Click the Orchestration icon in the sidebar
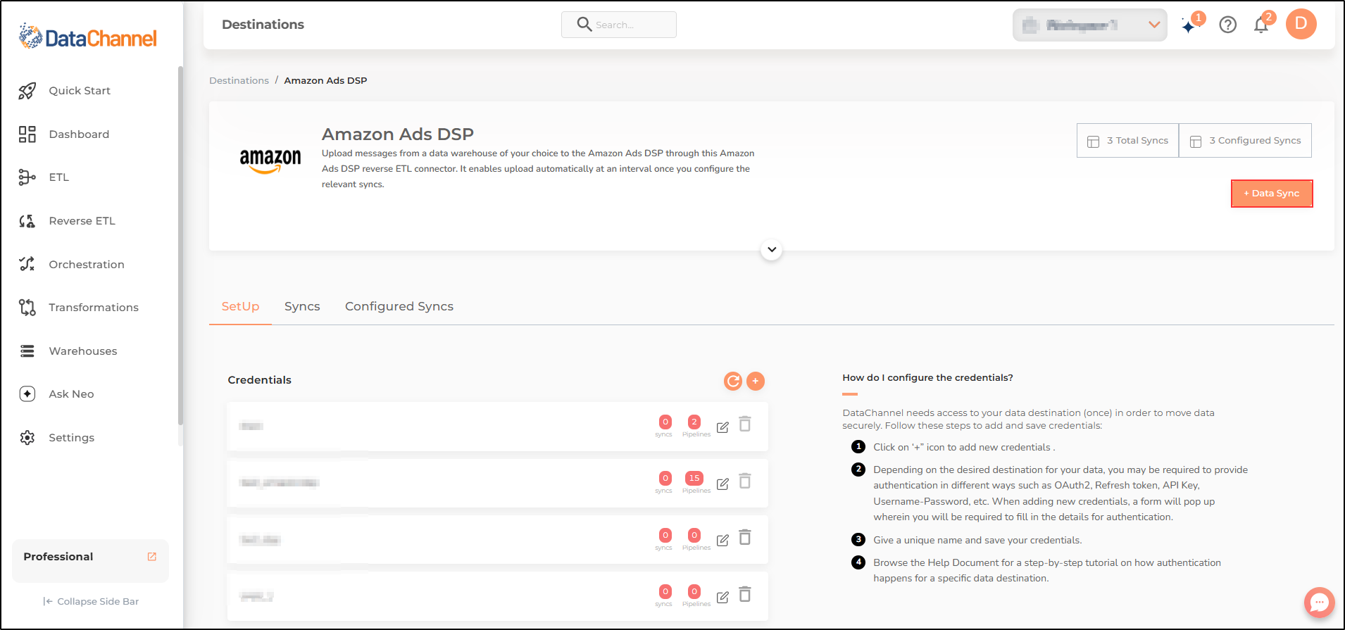The image size is (1345, 630). [27, 264]
